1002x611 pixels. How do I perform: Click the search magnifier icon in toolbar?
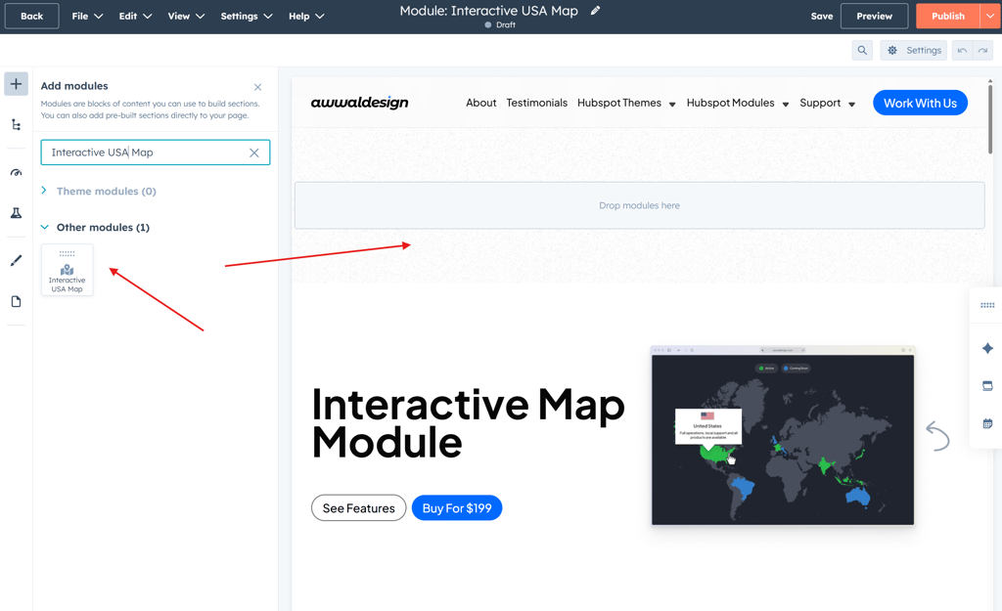(862, 51)
